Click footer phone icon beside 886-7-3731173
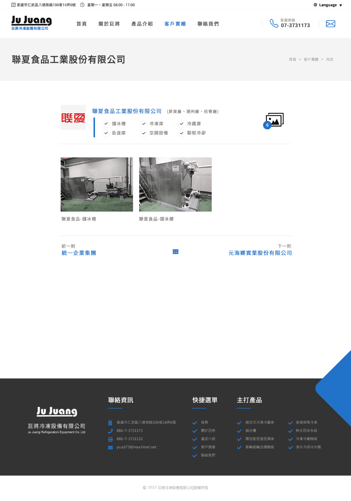The width and height of the screenshot is (351, 501). tap(110, 431)
